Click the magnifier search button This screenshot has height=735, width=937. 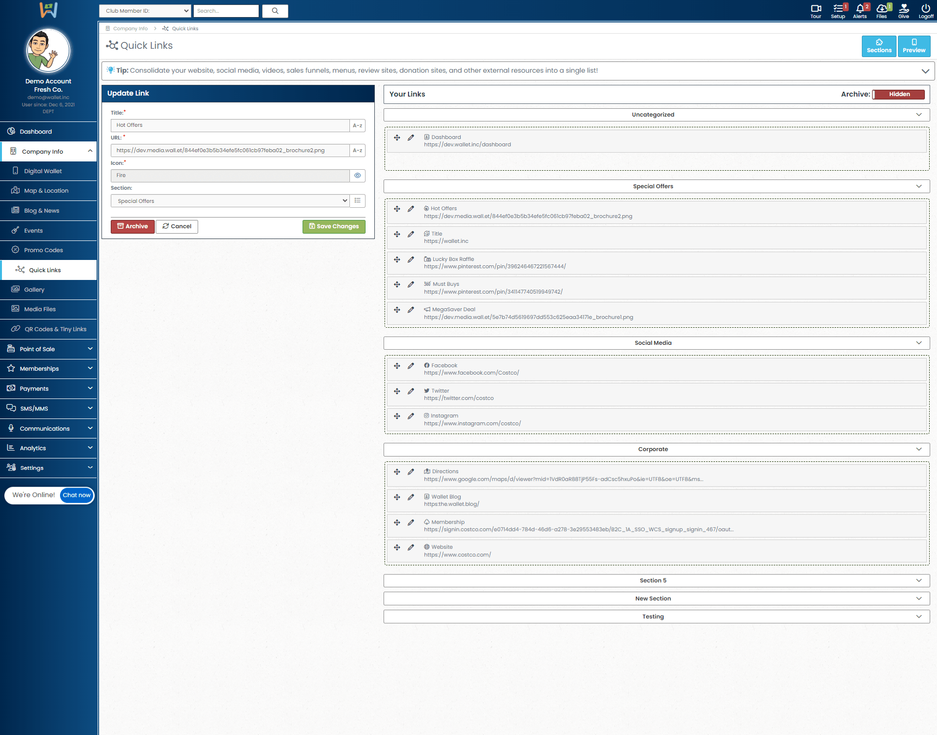[x=275, y=11]
